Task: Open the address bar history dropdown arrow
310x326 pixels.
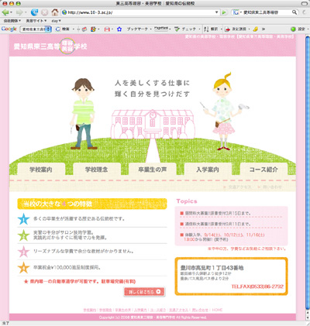Action: tap(217, 12)
